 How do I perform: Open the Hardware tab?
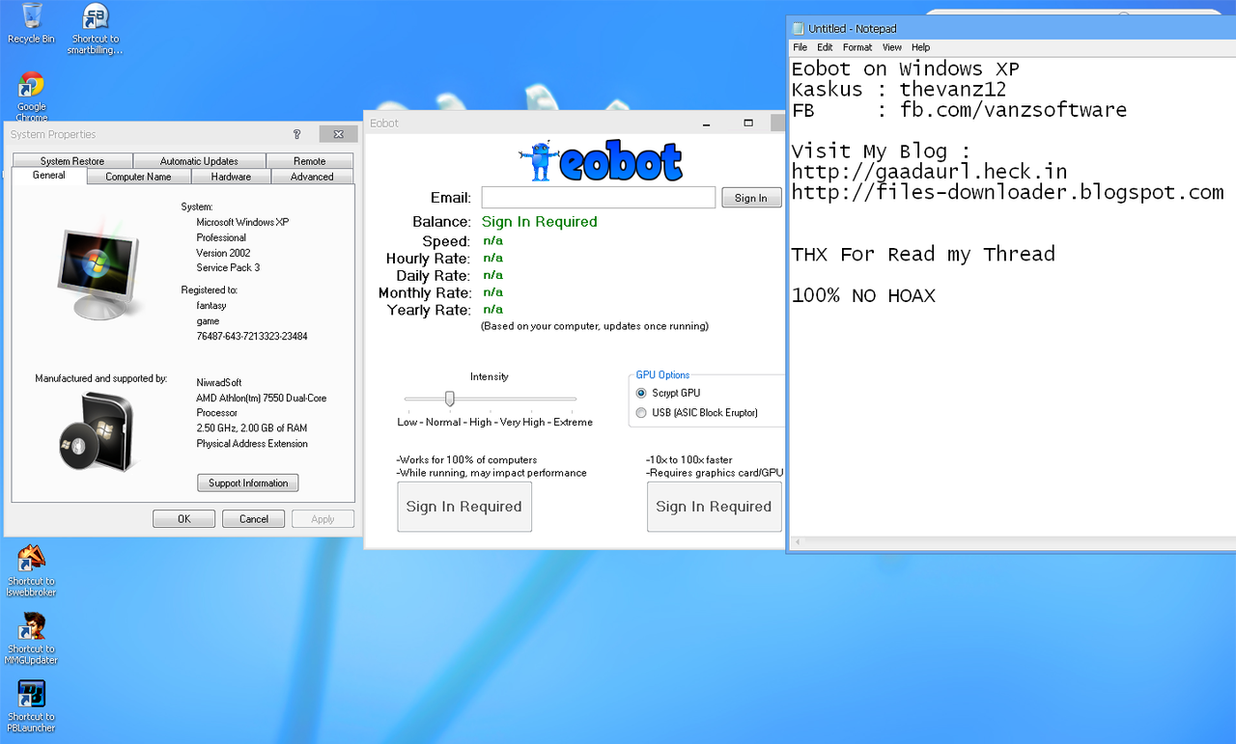click(x=231, y=177)
